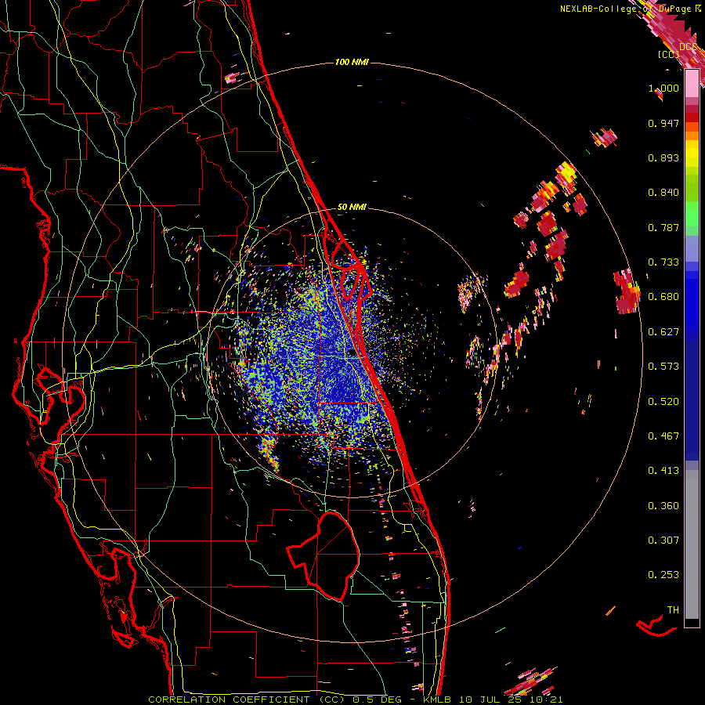Click the 0.627 legend value
The width and height of the screenshot is (705, 705).
click(663, 332)
